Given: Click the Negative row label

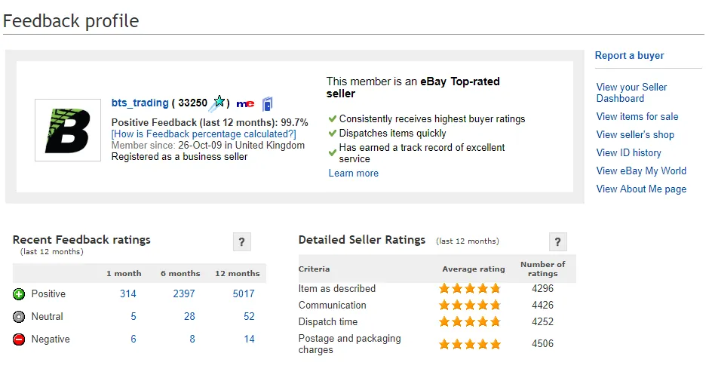Looking at the screenshot, I should click(51, 339).
